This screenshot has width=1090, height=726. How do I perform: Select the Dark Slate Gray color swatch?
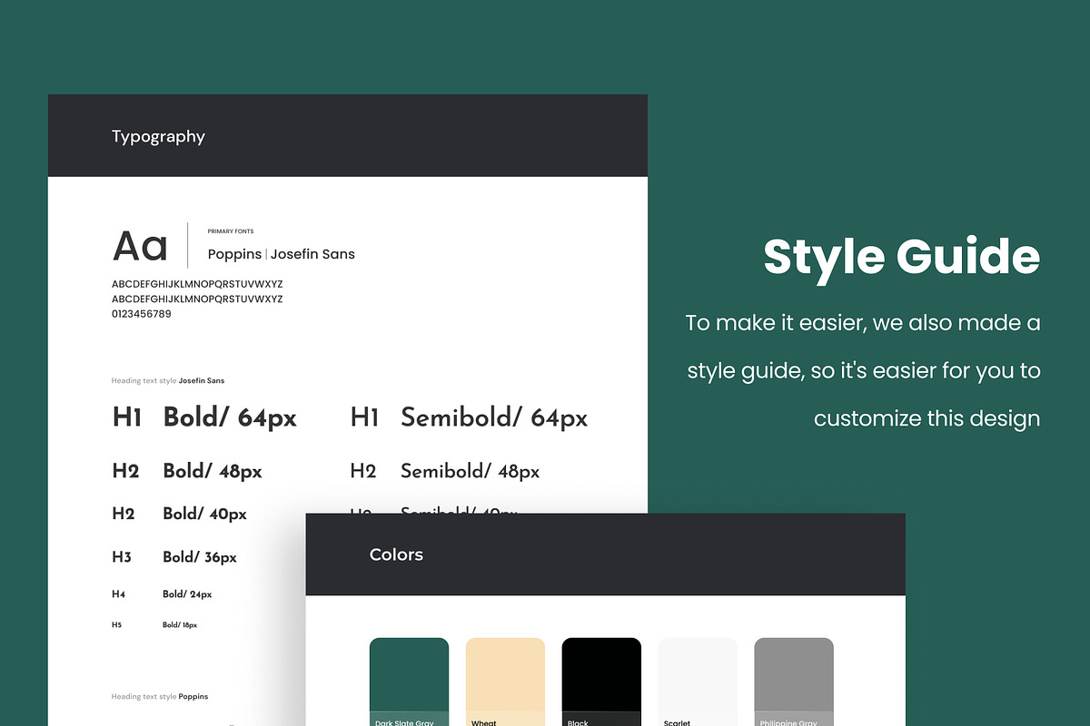(x=409, y=682)
